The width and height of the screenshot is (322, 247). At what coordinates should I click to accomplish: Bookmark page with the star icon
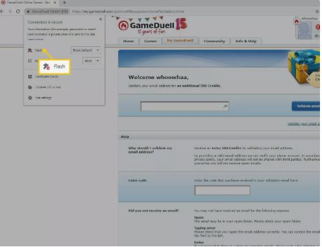317,11
